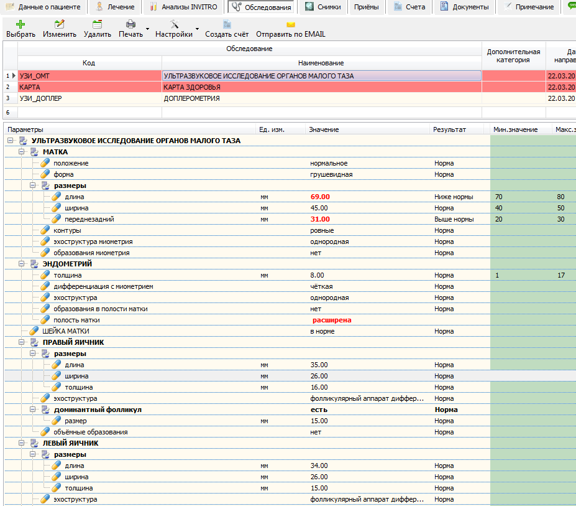
Task: Click the Выбрать green plus icon
Action: click(21, 24)
